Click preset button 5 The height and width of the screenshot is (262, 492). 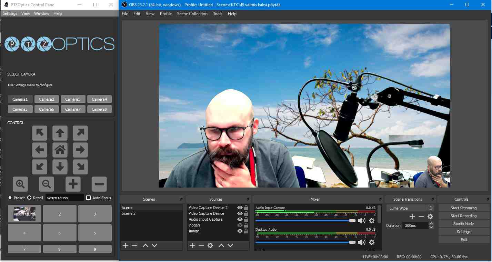pyautogui.click(x=60, y=233)
